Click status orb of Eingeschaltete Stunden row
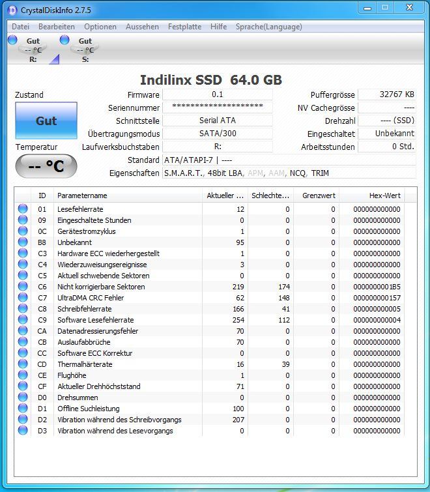Image resolution: width=430 pixels, height=492 pixels. tap(23, 220)
